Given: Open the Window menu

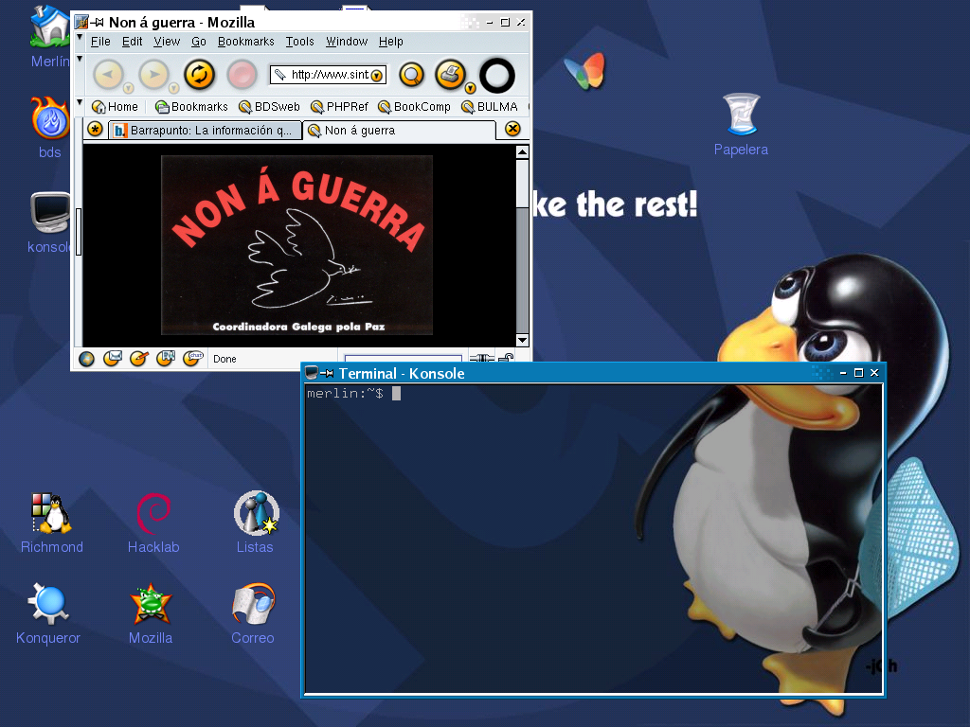Looking at the screenshot, I should pos(347,42).
